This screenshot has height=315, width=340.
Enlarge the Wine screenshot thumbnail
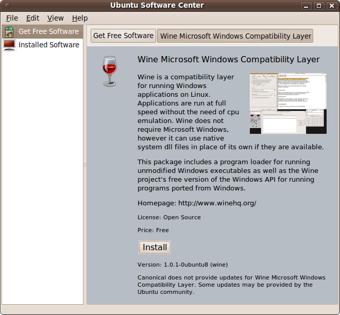click(x=288, y=103)
